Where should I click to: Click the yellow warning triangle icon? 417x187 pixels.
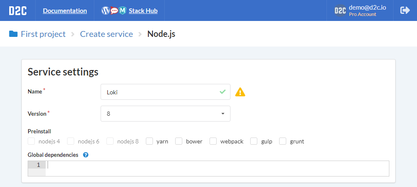click(x=240, y=92)
